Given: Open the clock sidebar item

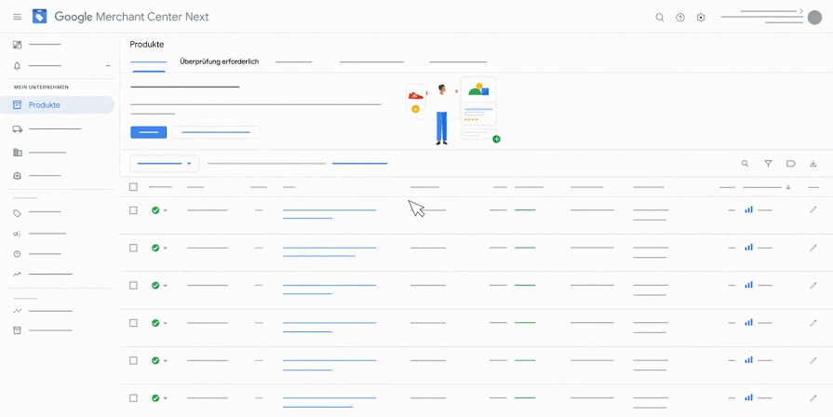Looking at the screenshot, I should [x=17, y=254].
